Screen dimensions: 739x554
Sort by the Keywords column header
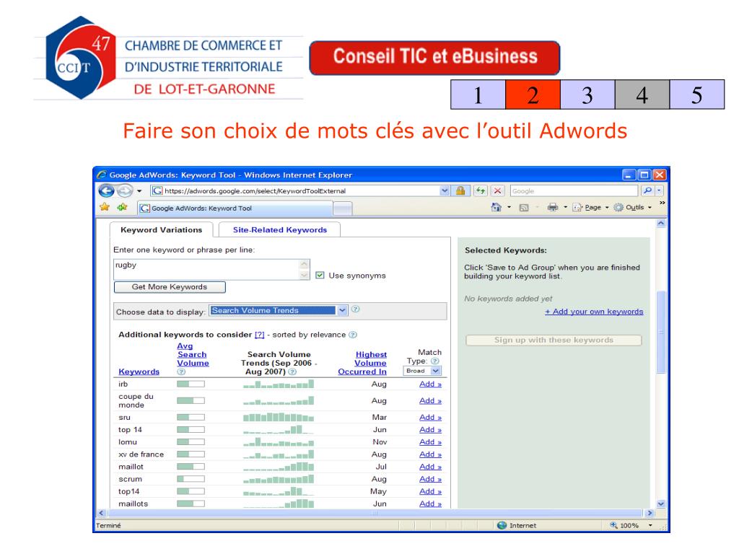click(139, 371)
